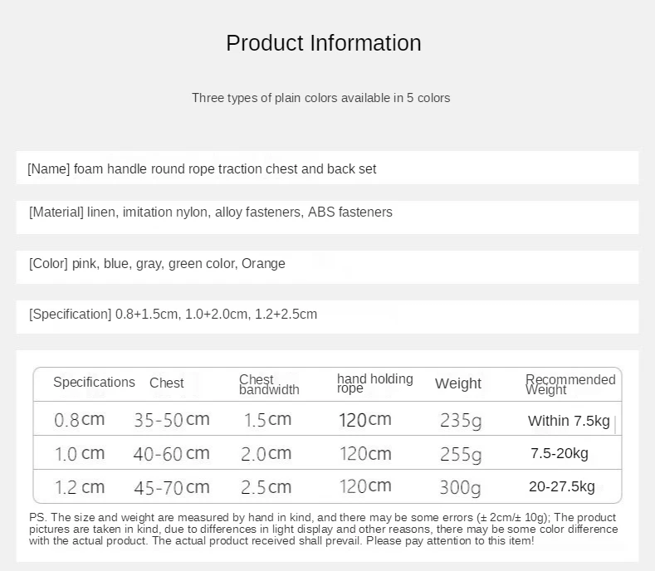
Task: Click the 300g weight cell
Action: click(460, 487)
